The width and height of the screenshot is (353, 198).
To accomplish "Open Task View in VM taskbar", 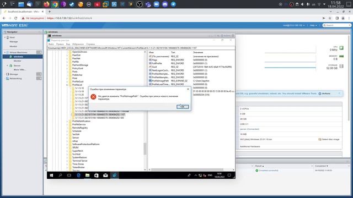I will click(69, 175).
